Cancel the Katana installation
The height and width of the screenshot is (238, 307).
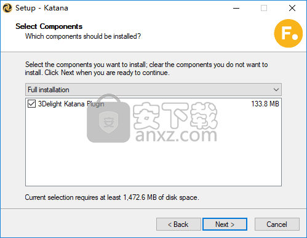[x=277, y=224]
